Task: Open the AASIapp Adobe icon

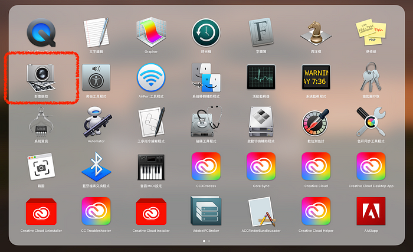Action: click(x=371, y=211)
